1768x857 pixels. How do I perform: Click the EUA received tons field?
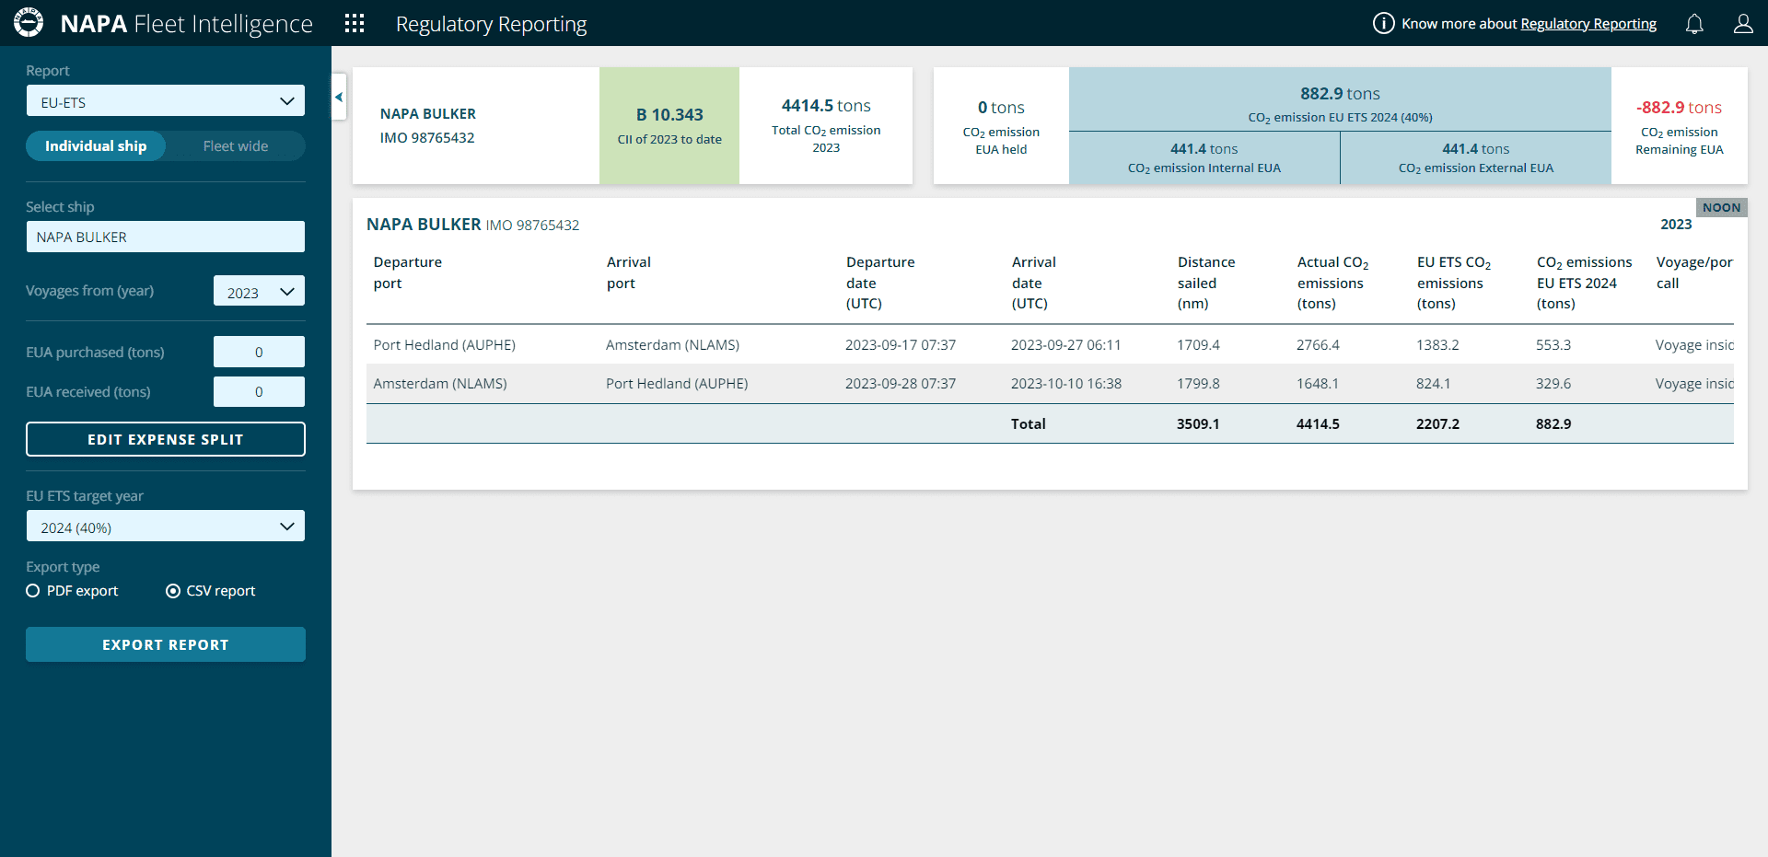[259, 392]
